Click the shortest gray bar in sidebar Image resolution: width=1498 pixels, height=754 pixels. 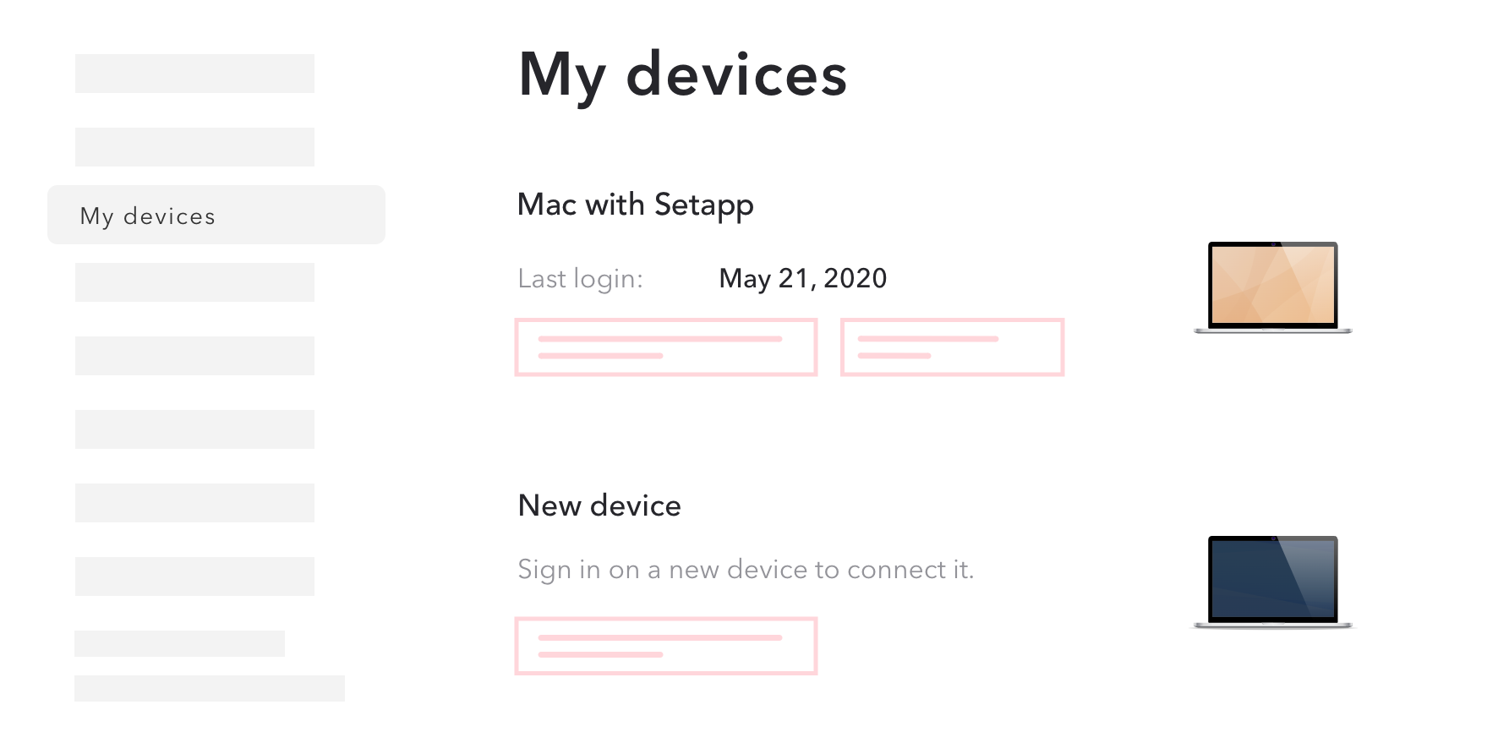coord(179,643)
